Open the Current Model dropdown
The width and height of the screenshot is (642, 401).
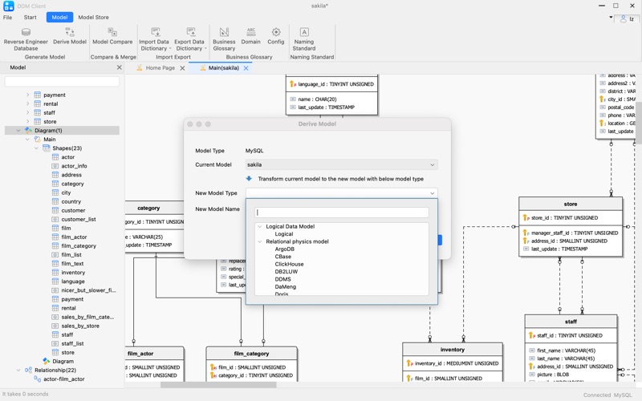pyautogui.click(x=342, y=164)
